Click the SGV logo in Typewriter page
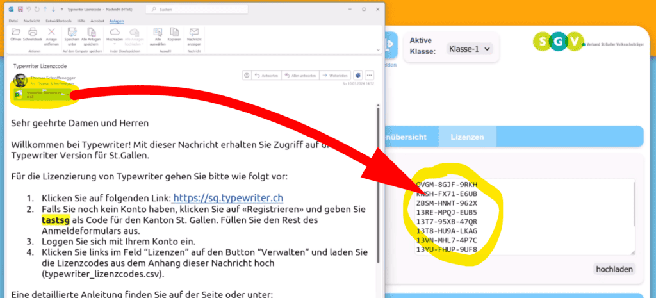 (558, 41)
